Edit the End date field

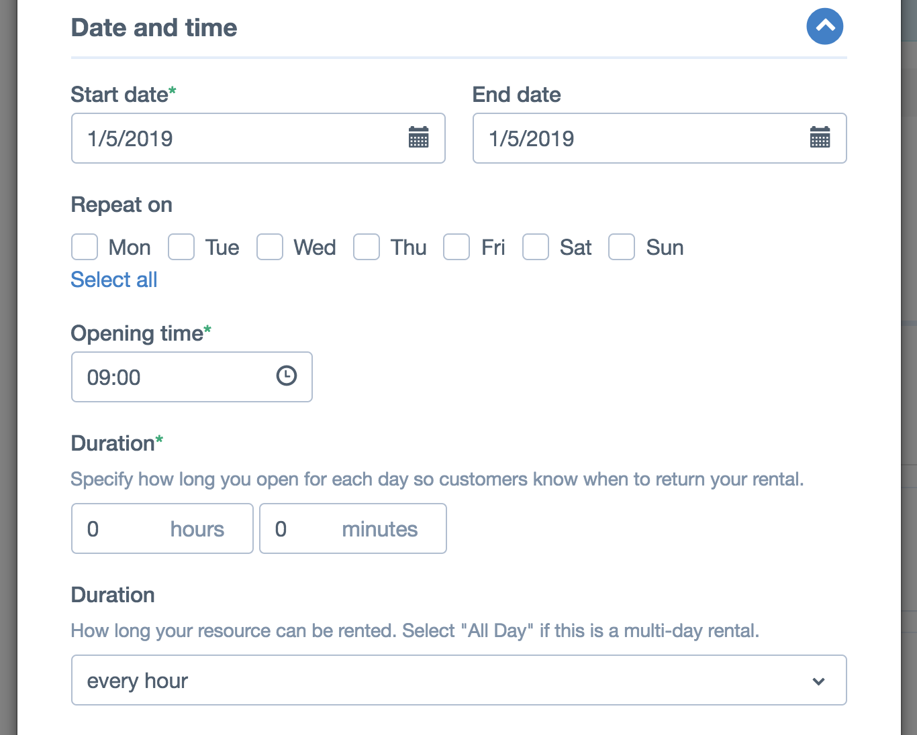[660, 138]
